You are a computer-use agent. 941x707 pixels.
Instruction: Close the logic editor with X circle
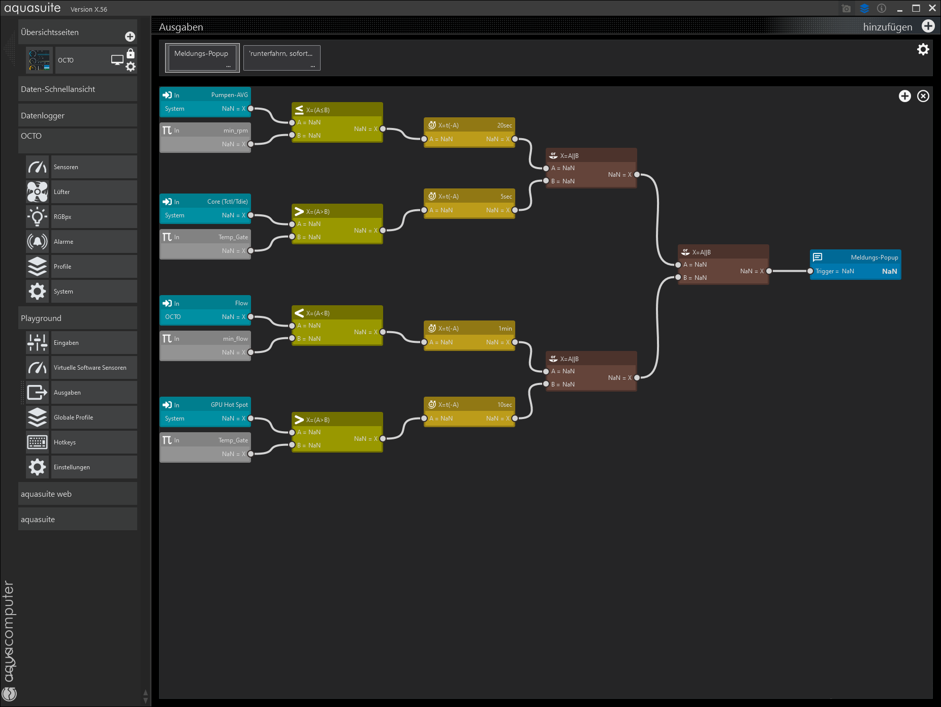[923, 96]
